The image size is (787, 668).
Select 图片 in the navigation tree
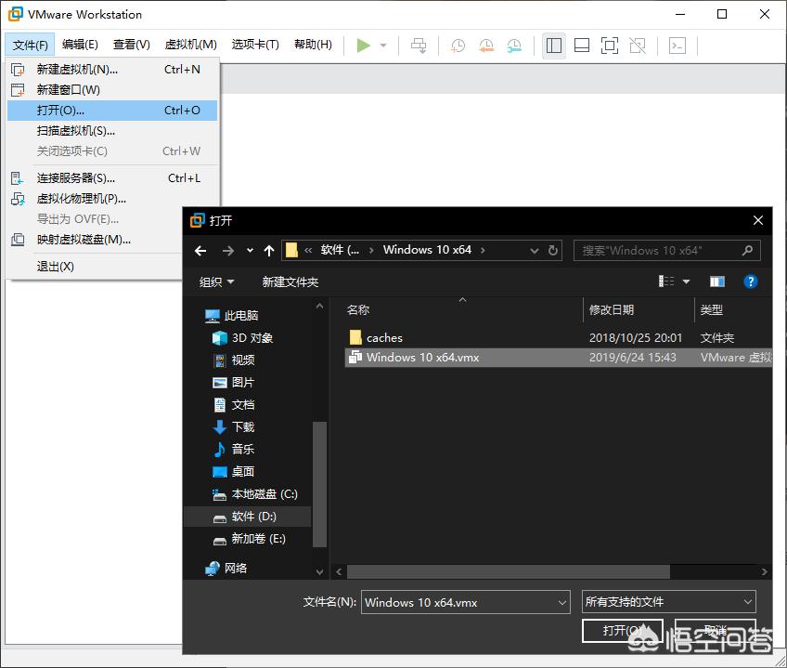[234, 383]
